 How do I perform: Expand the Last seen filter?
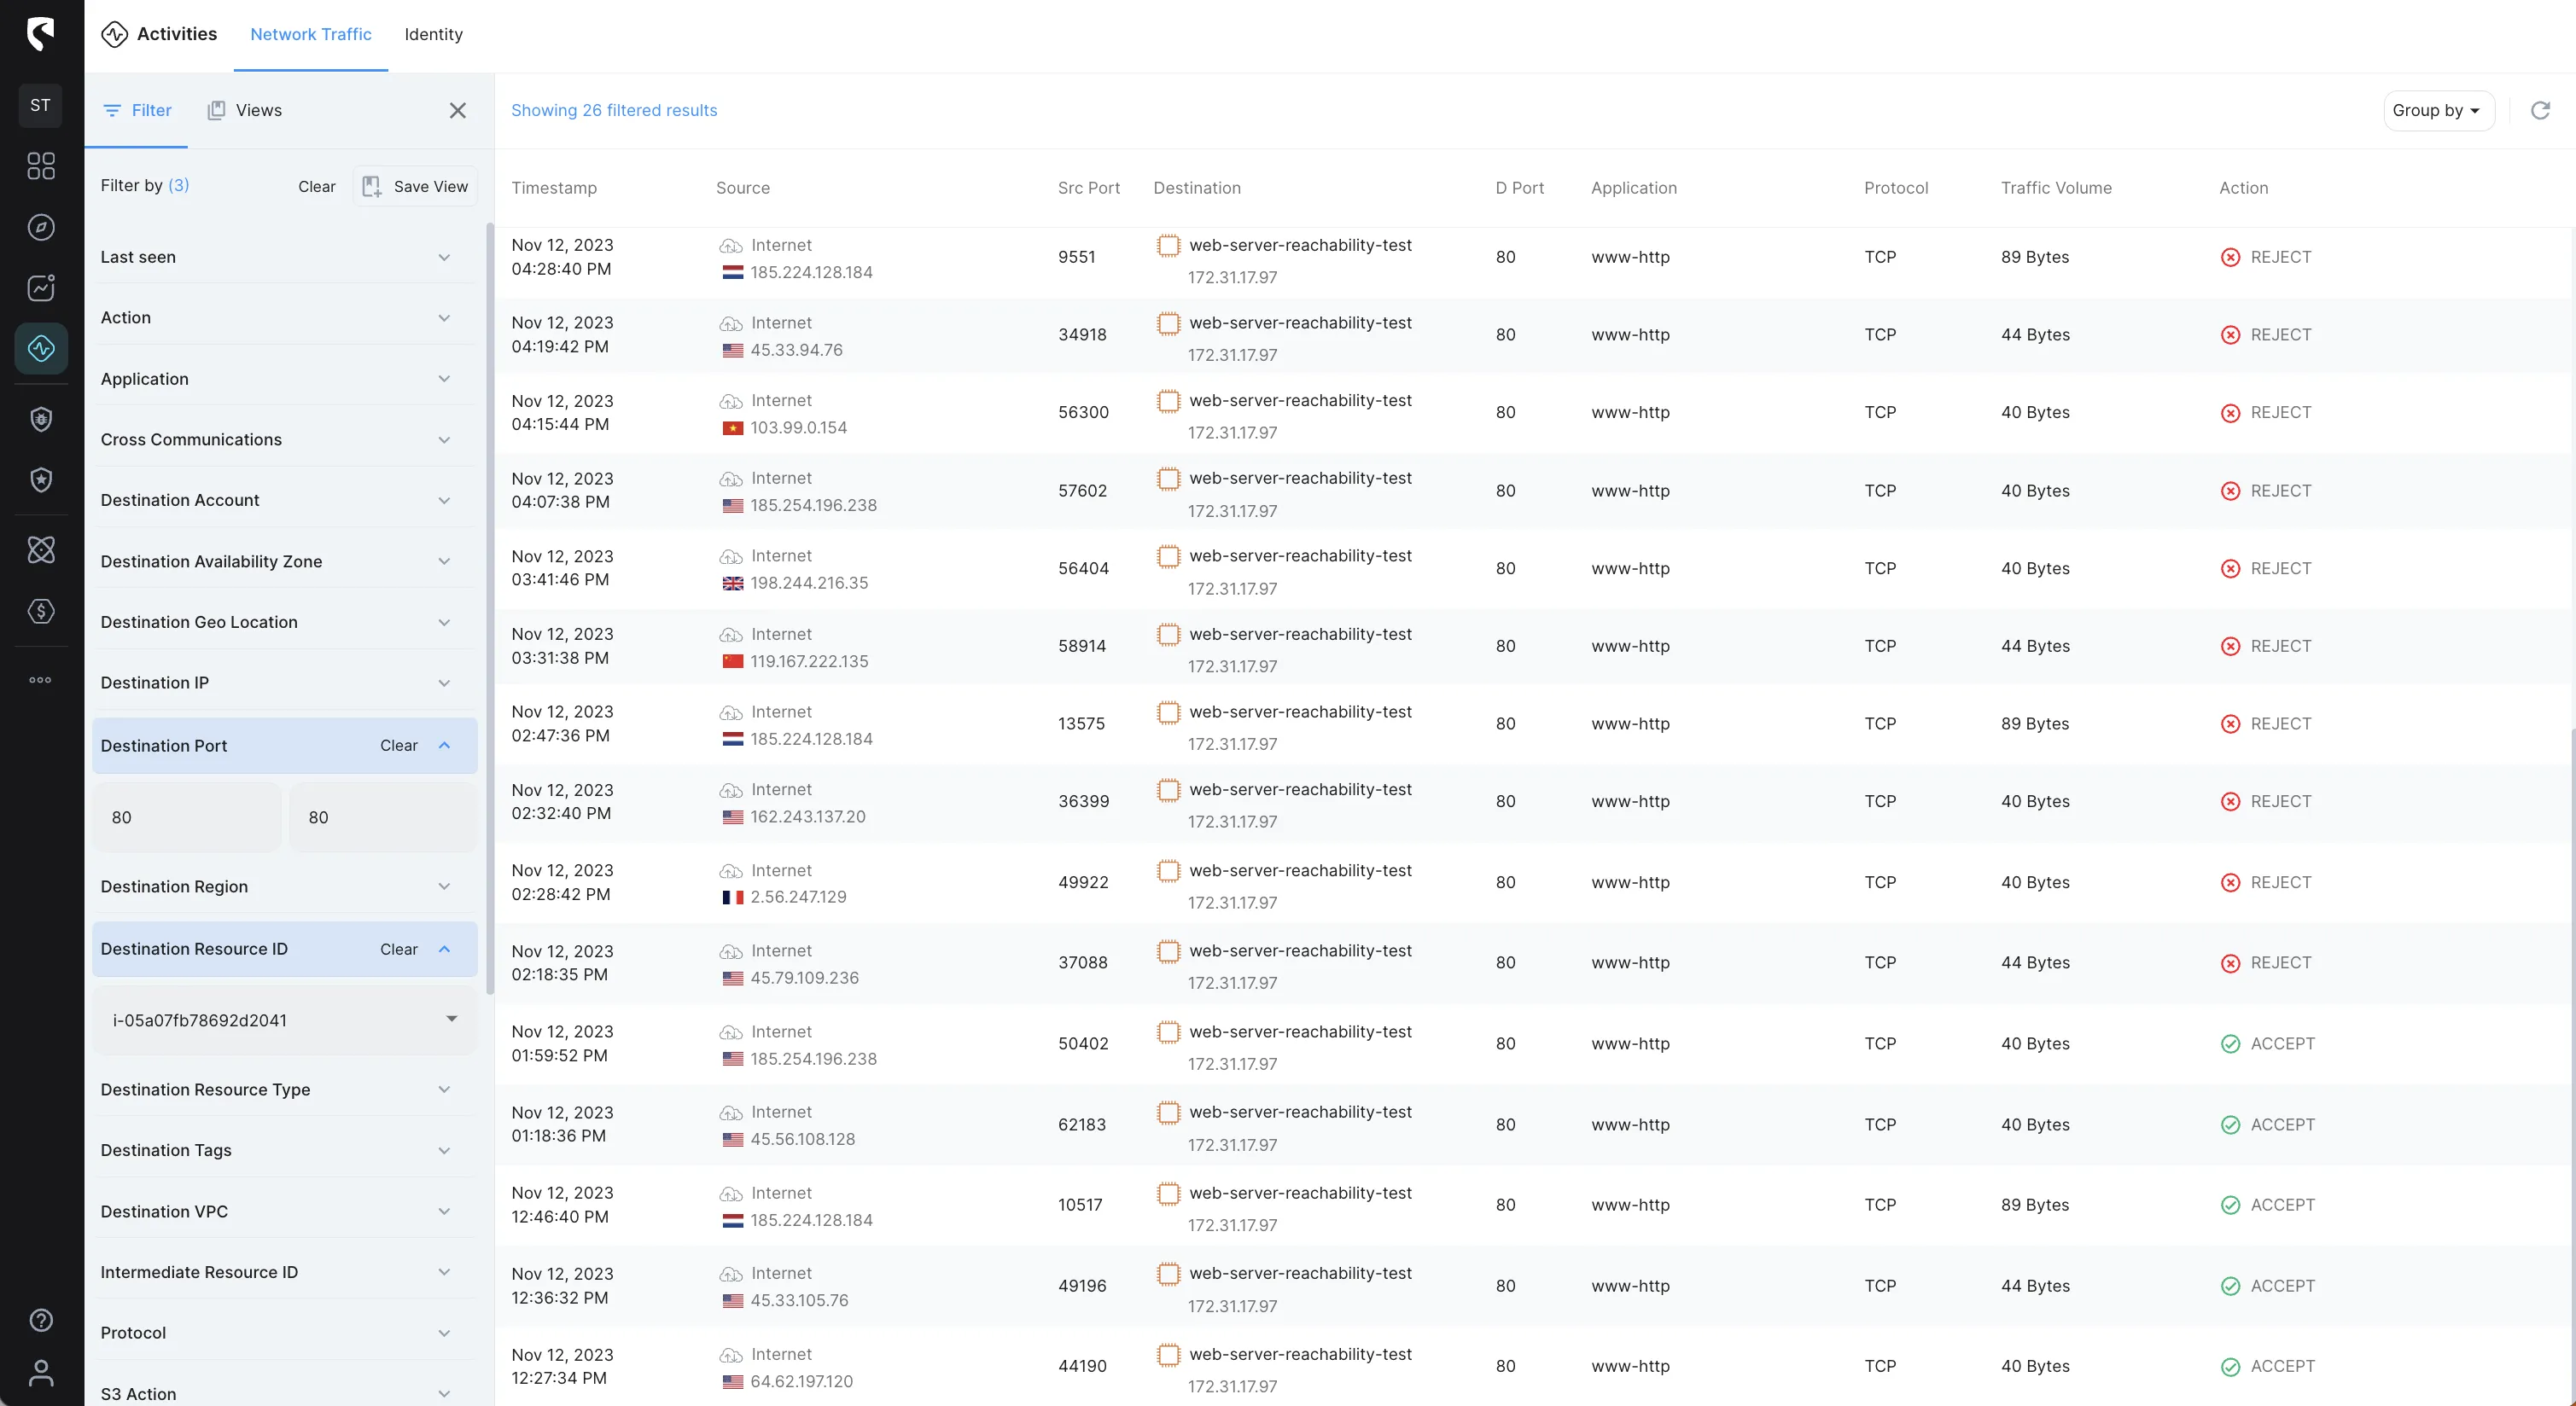tap(284, 257)
